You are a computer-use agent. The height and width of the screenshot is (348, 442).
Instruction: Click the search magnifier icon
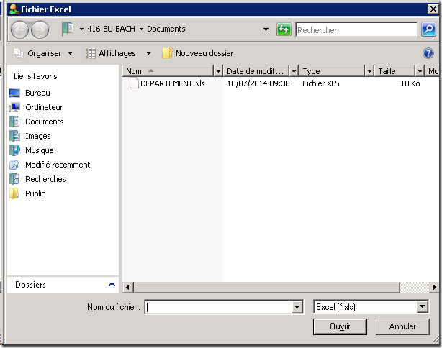click(428, 29)
